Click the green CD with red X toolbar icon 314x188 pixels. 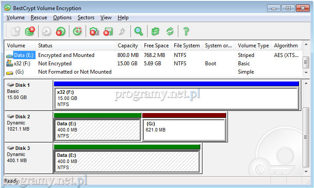click(61, 31)
